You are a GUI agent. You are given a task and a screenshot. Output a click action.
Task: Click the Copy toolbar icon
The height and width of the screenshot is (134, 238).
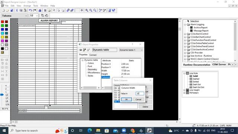(x=21, y=10)
